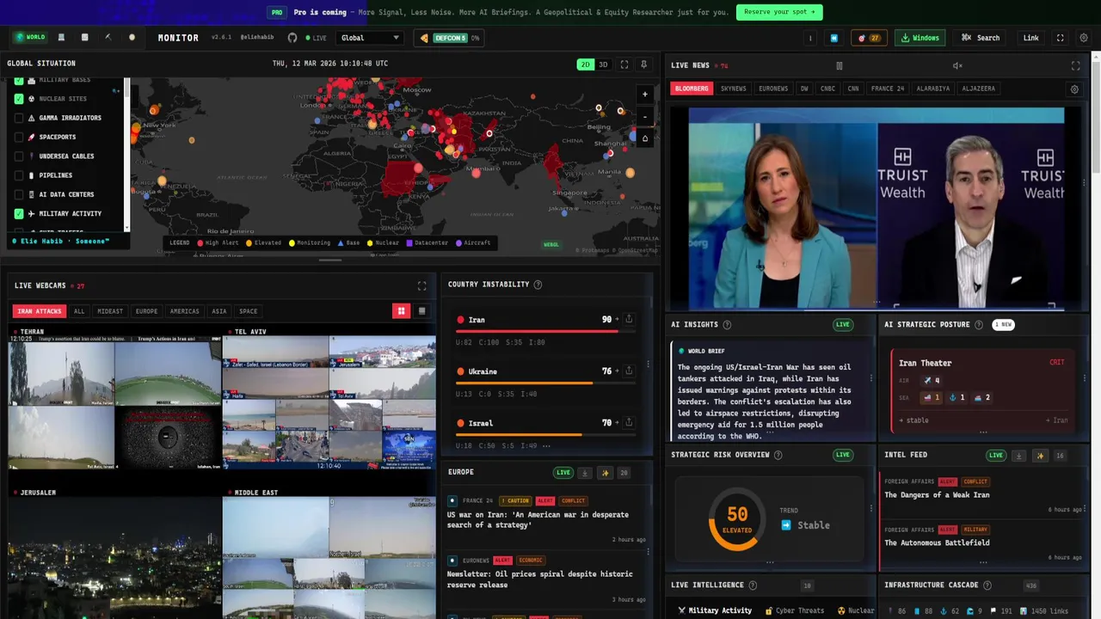Viewport: 1101px width, 619px height.
Task: Expand the Global Situation map to fullscreen
Action: click(x=624, y=64)
